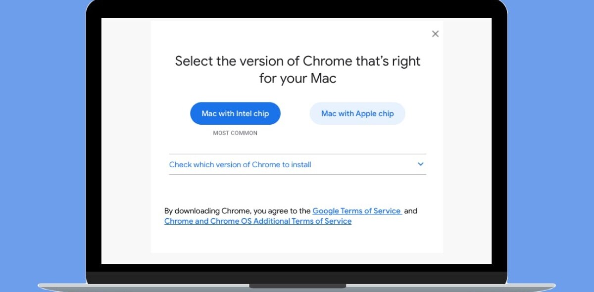Select the Mac with Apple chip version
Screen dimensions: 594x292
point(357,113)
